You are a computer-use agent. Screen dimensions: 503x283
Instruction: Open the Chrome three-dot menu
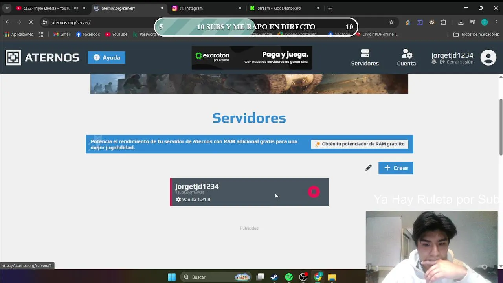tap(497, 22)
